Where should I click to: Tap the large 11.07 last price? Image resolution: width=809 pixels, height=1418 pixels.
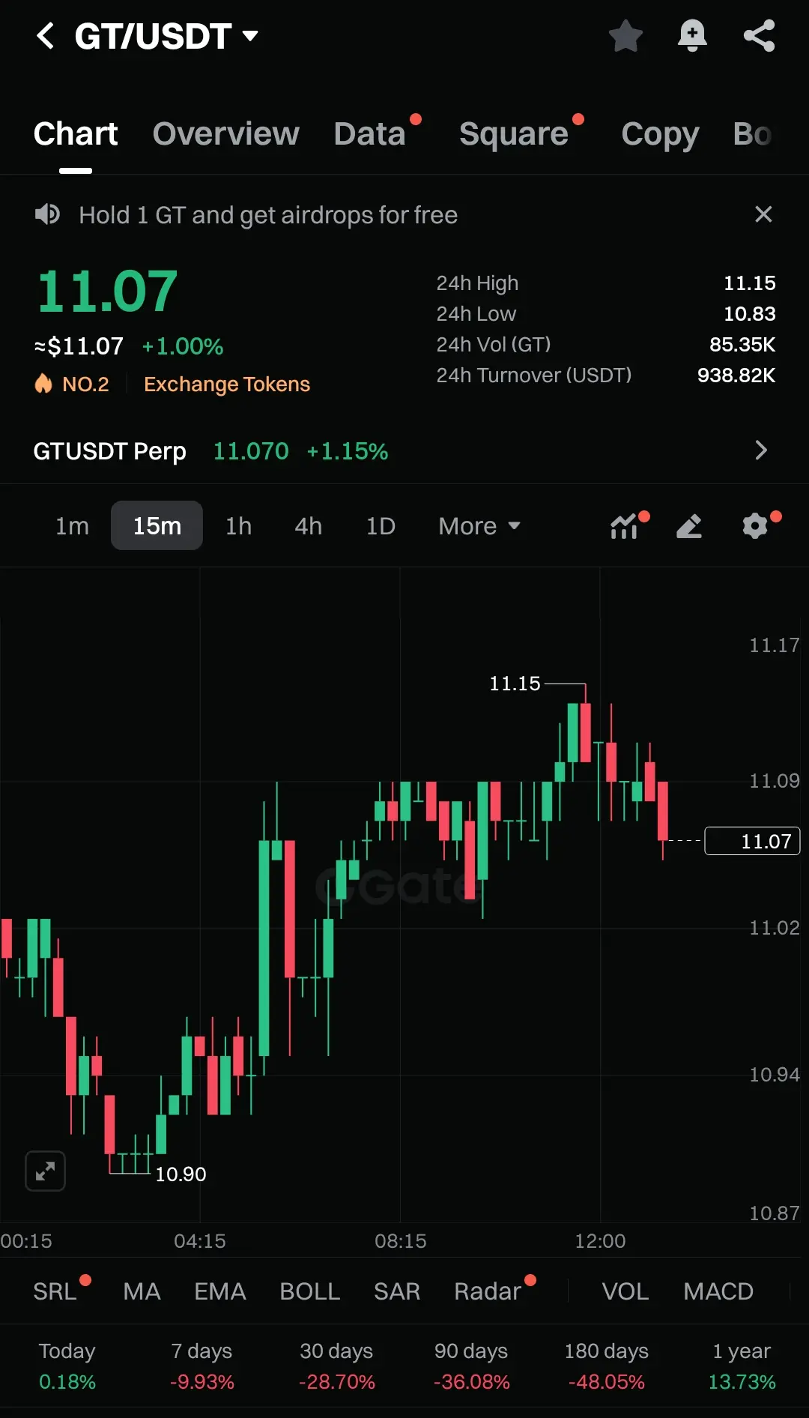click(x=107, y=292)
